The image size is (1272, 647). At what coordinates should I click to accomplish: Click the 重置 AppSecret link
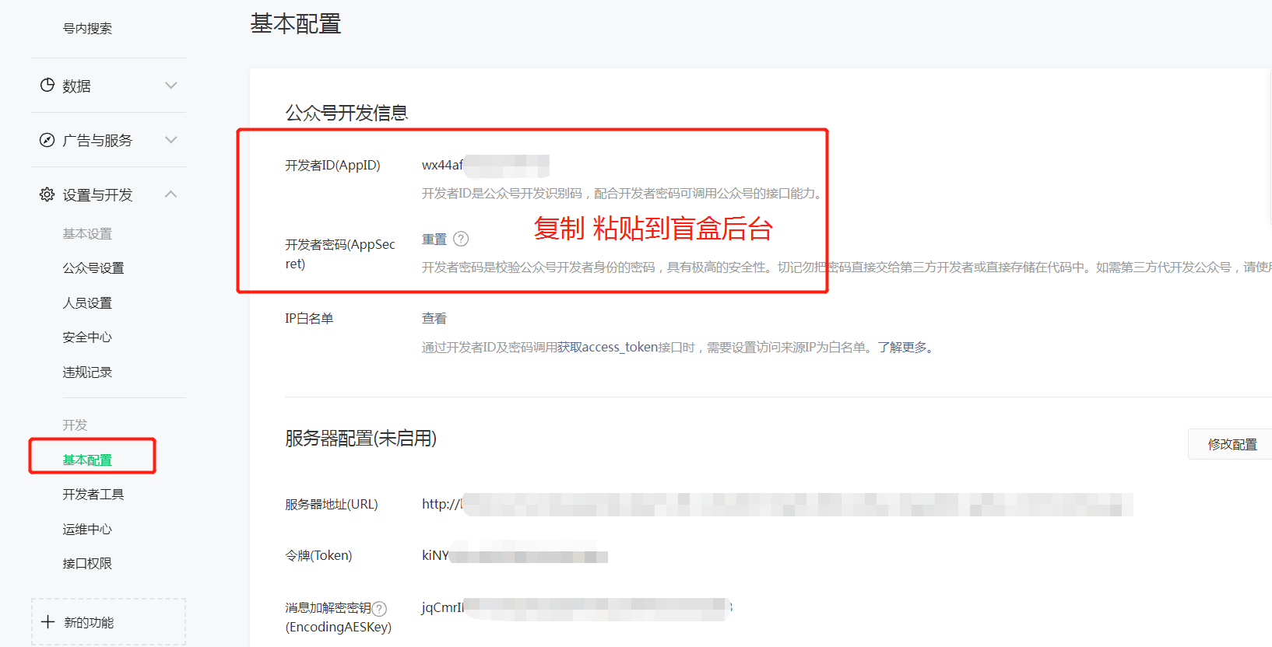[434, 239]
